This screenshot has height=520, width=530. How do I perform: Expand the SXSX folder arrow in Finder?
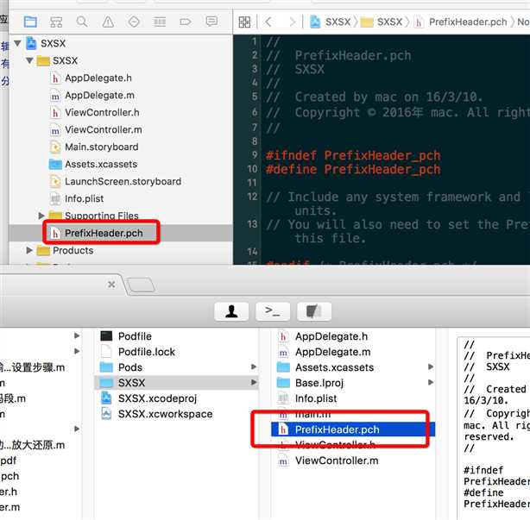pos(254,382)
